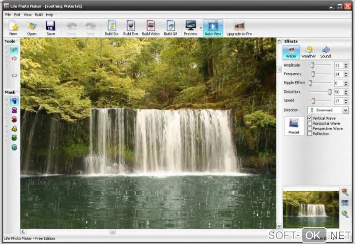Open the Build menu
The height and width of the screenshot is (244, 355).
point(39,15)
